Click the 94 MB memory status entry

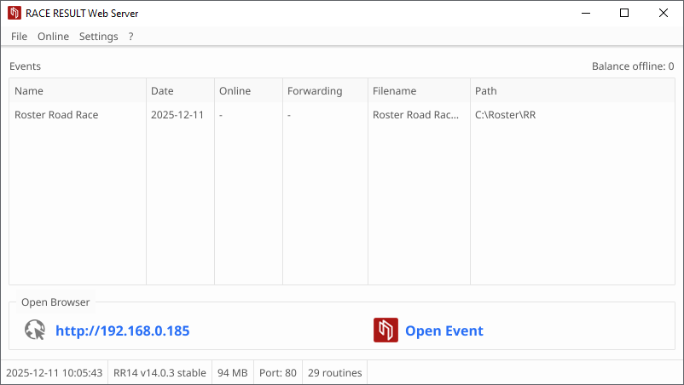click(233, 373)
